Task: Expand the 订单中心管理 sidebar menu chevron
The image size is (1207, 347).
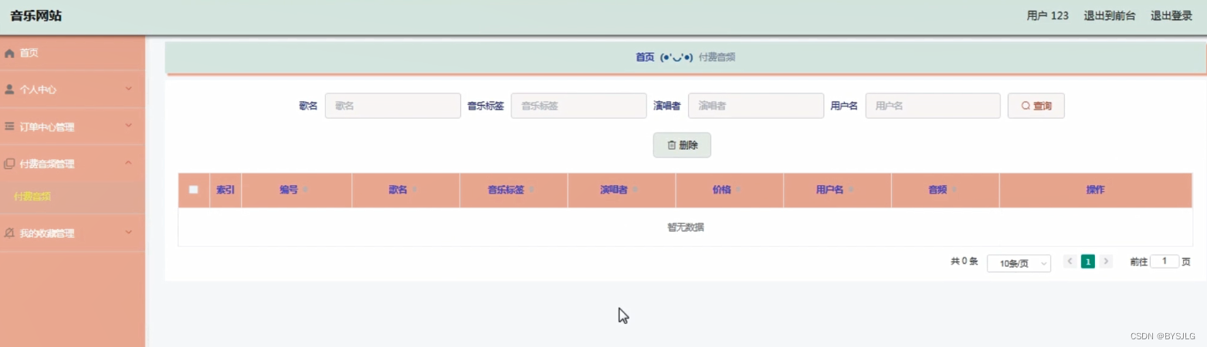Action: click(129, 126)
